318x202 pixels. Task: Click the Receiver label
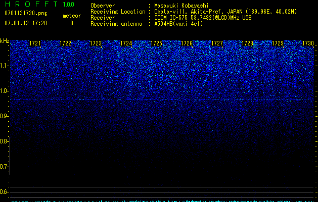pyautogui.click(x=103, y=18)
